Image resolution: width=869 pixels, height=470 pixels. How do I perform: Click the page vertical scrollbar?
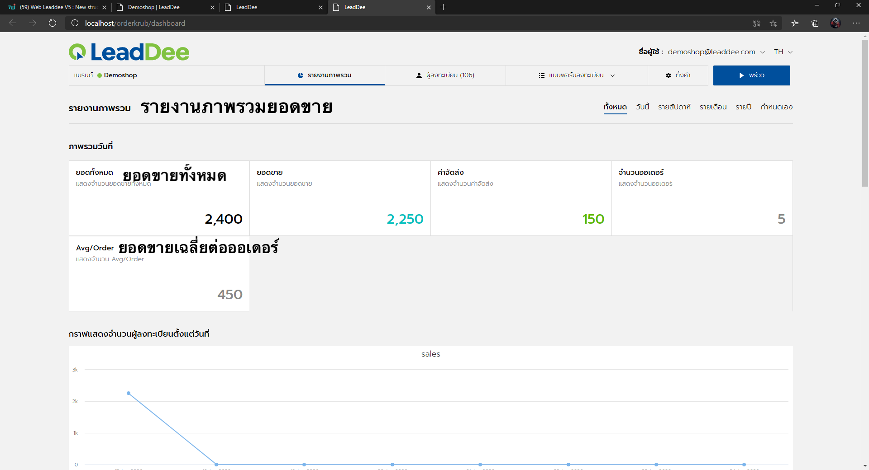point(865,113)
